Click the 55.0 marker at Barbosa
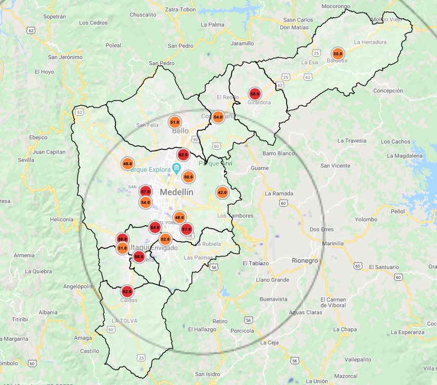The width and height of the screenshot is (437, 385). click(x=338, y=54)
